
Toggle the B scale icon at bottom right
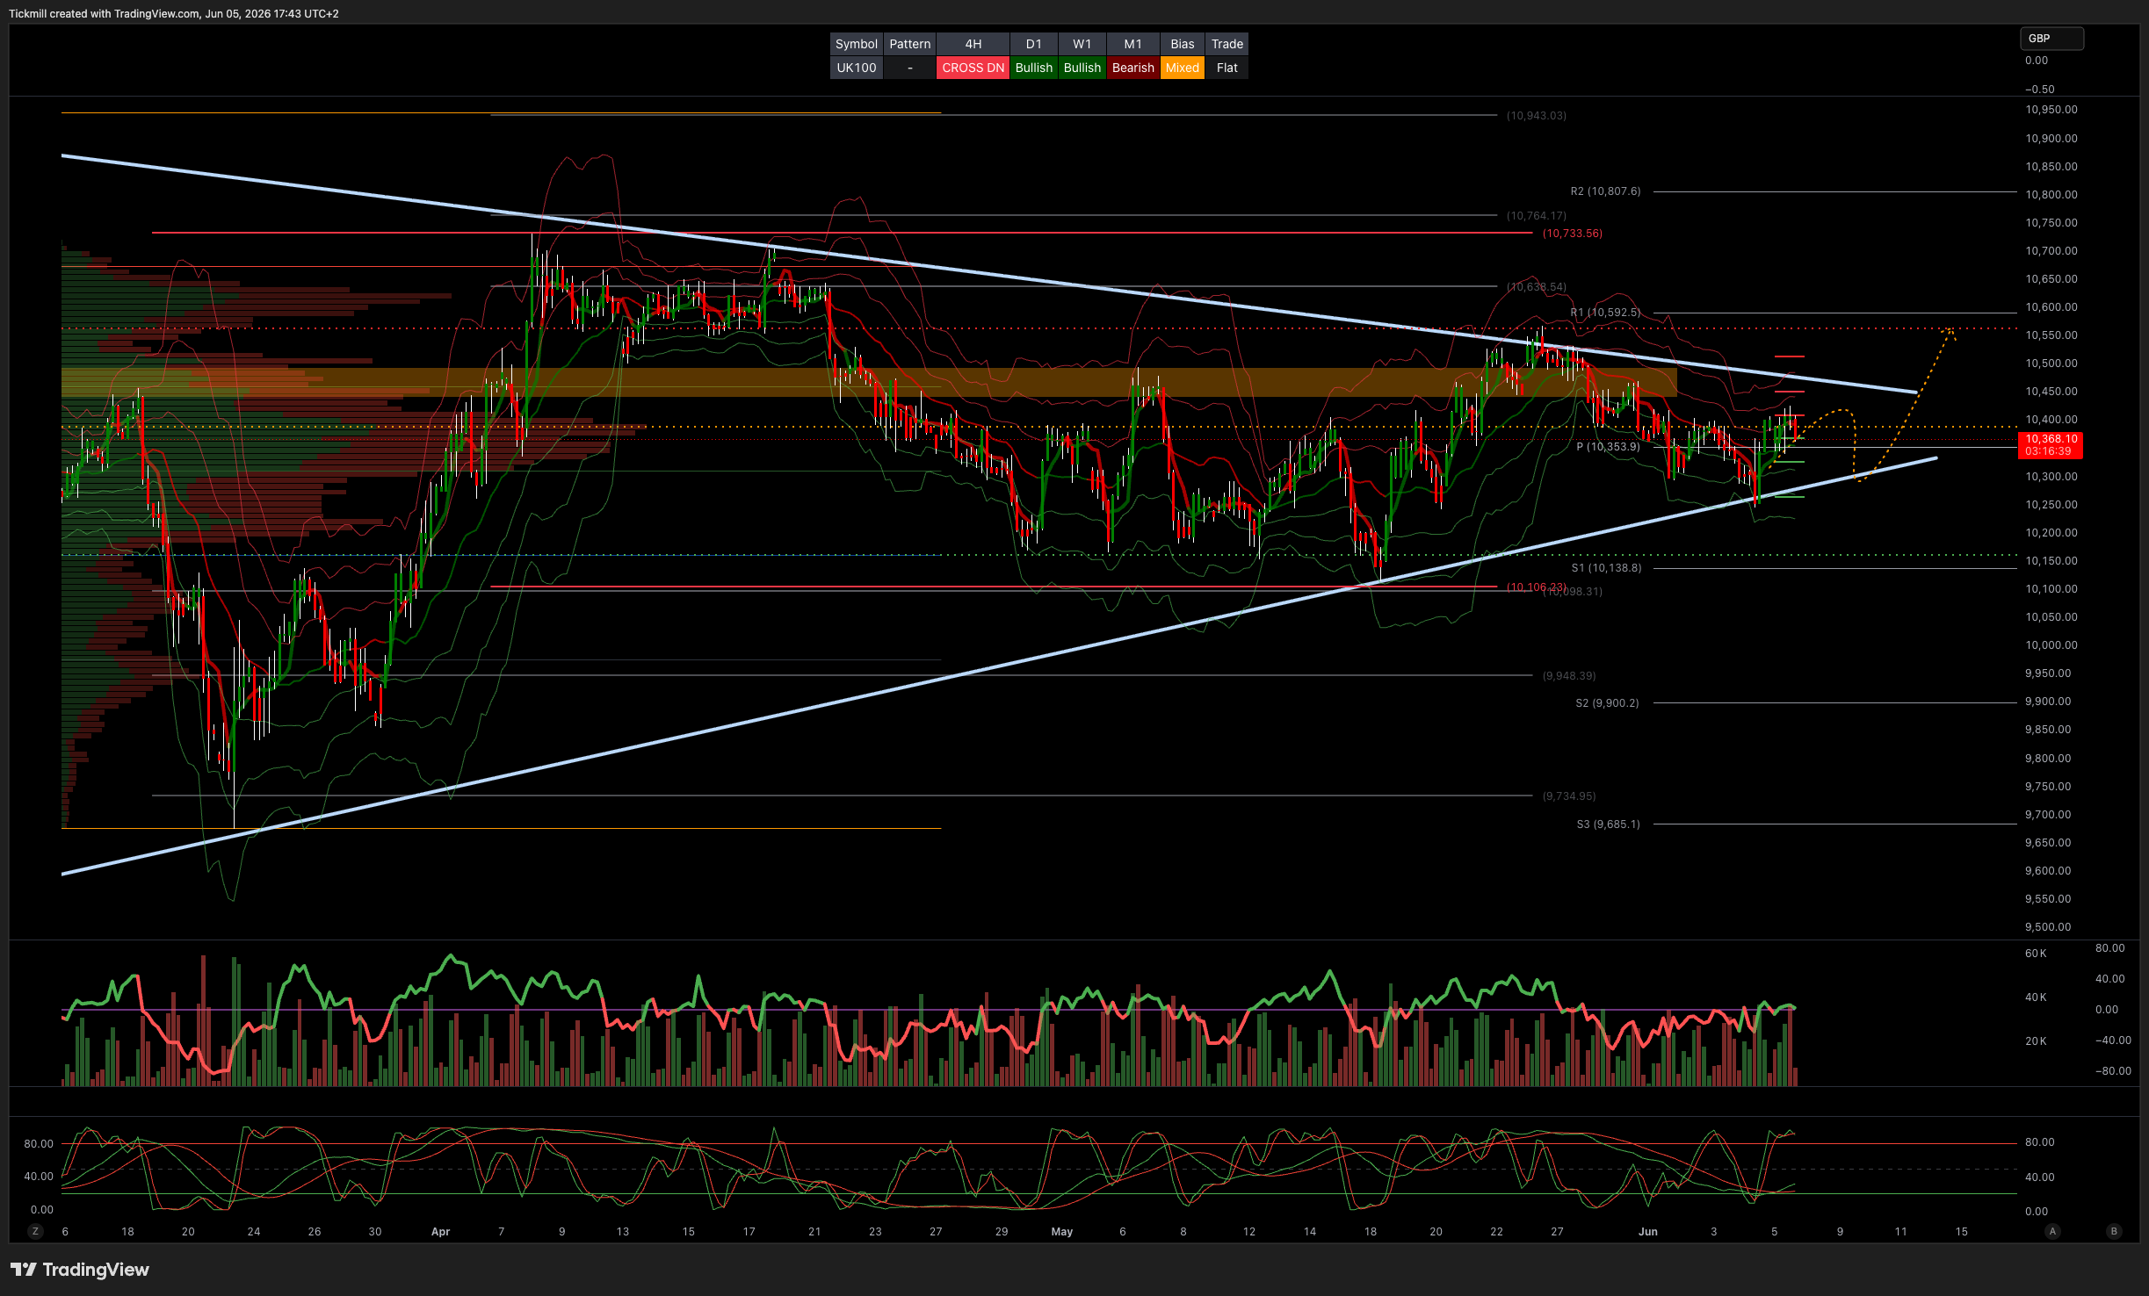tap(2114, 1231)
